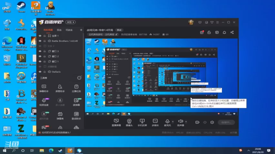Click the source list scrollbar
The height and width of the screenshot is (154, 275).
point(83,50)
